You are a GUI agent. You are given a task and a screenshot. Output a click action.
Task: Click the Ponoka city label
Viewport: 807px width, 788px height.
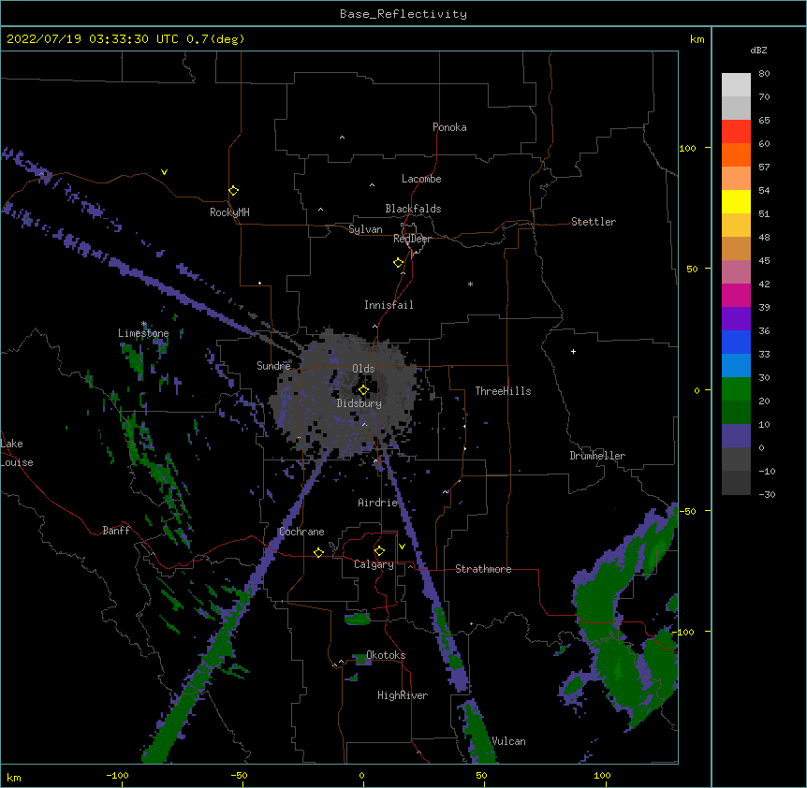click(449, 127)
